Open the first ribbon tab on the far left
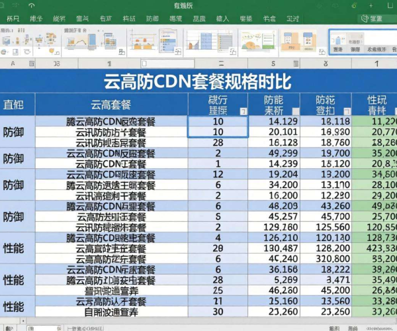397x331 pixels. pos(13,19)
